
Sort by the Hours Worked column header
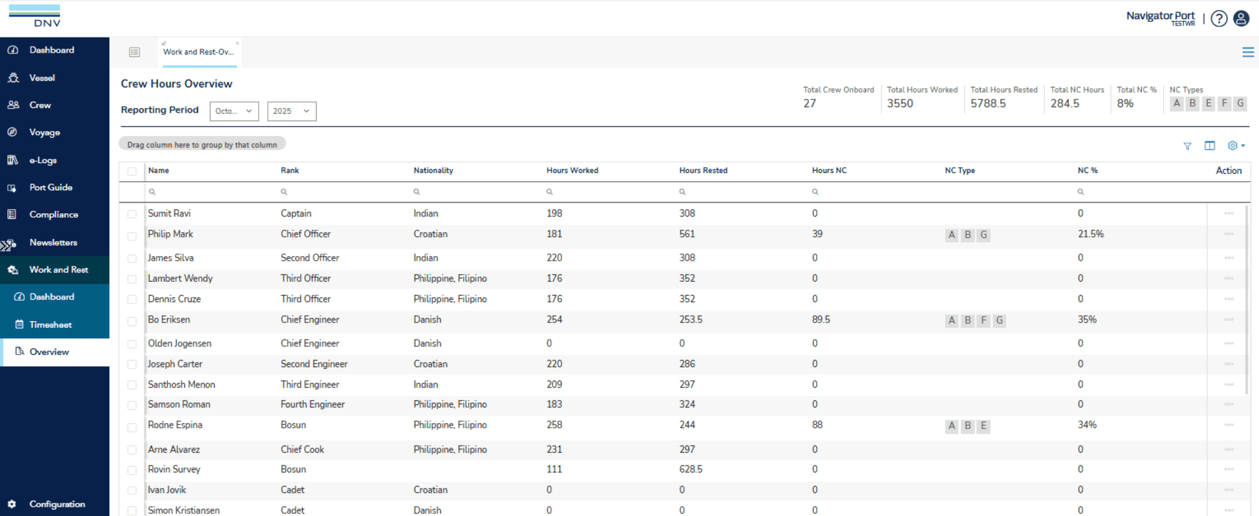tap(572, 170)
